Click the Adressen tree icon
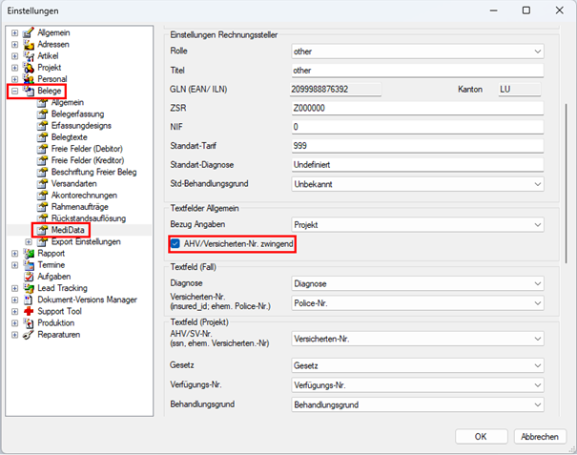Screen dimensions: 577x455 click(29, 45)
